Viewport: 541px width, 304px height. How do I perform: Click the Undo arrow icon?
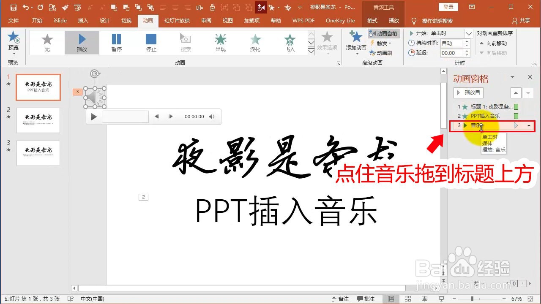tap(25, 7)
